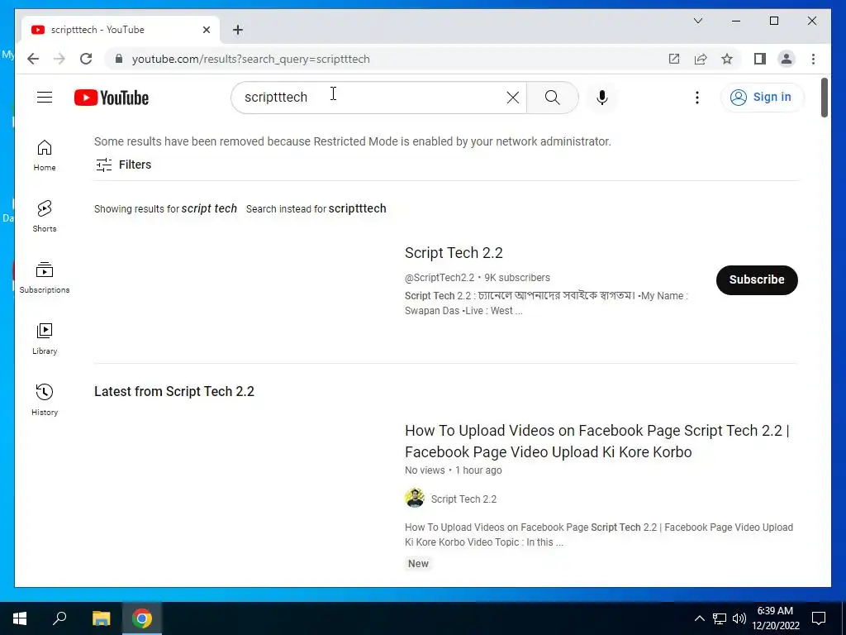This screenshot has width=846, height=635.
Task: Go back with browser back arrow
Action: [x=33, y=59]
